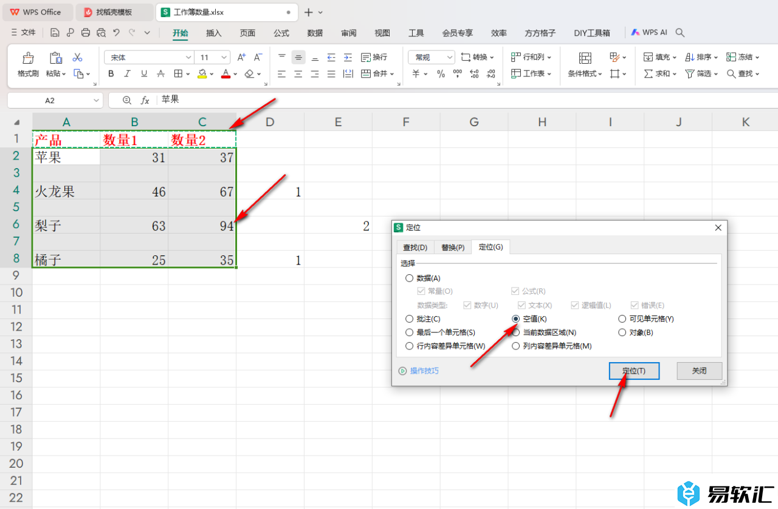Viewport: 778px width, 509px height.
Task: Click the Format Painter brush icon
Action: [28, 58]
